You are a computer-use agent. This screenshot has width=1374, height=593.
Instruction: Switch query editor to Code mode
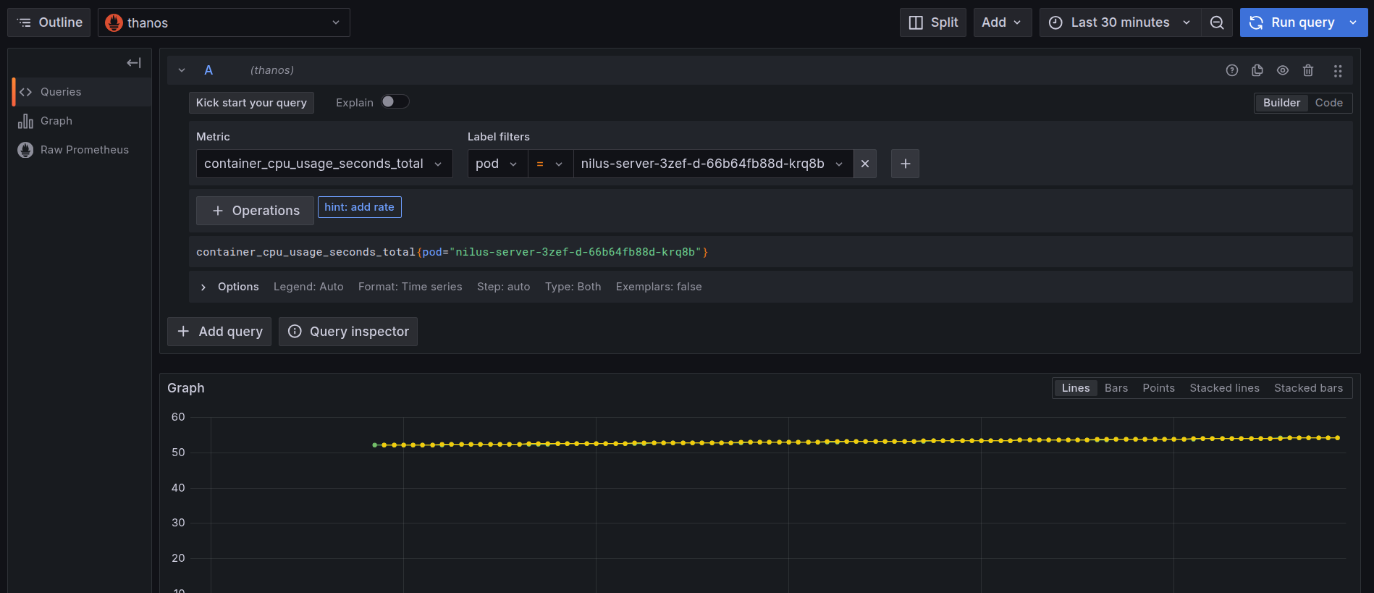point(1328,103)
